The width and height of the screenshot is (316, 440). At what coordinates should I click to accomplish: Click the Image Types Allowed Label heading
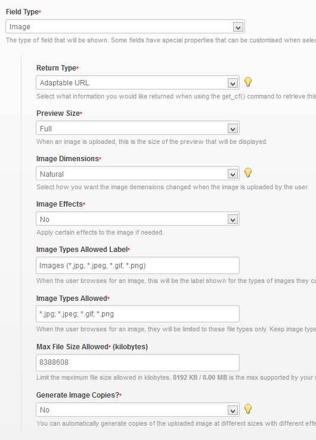[x=82, y=250]
